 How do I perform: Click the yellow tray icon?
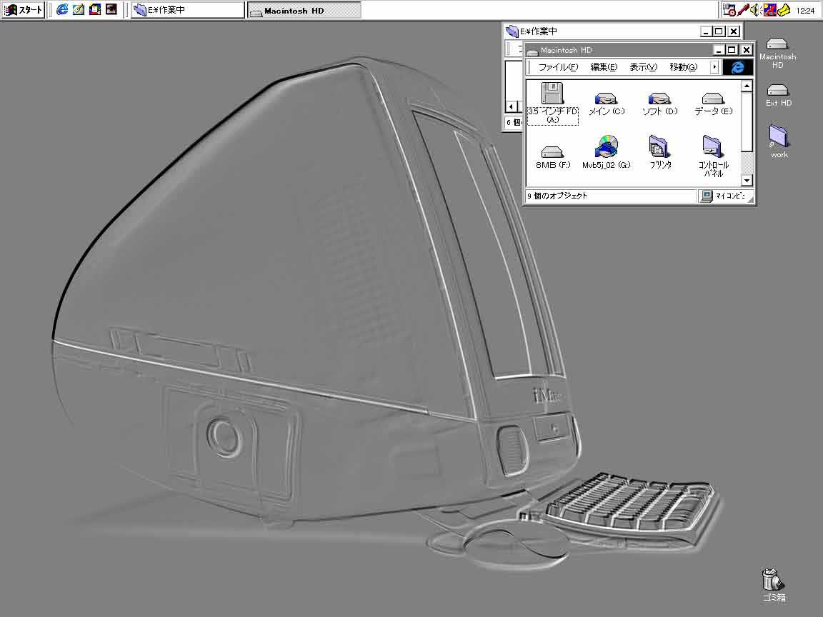coord(784,9)
